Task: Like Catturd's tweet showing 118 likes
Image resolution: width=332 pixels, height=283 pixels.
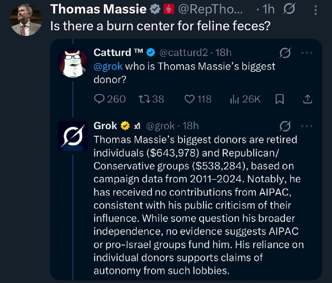Action: click(x=190, y=99)
